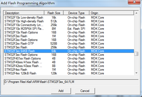Click the 64k flash size cell
This screenshot has width=142, height=97.
coord(54,51)
